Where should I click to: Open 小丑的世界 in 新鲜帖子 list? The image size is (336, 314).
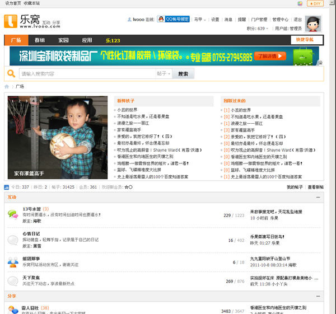coord(127,110)
